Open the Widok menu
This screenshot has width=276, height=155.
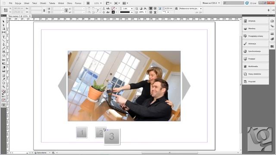(x=61, y=3)
